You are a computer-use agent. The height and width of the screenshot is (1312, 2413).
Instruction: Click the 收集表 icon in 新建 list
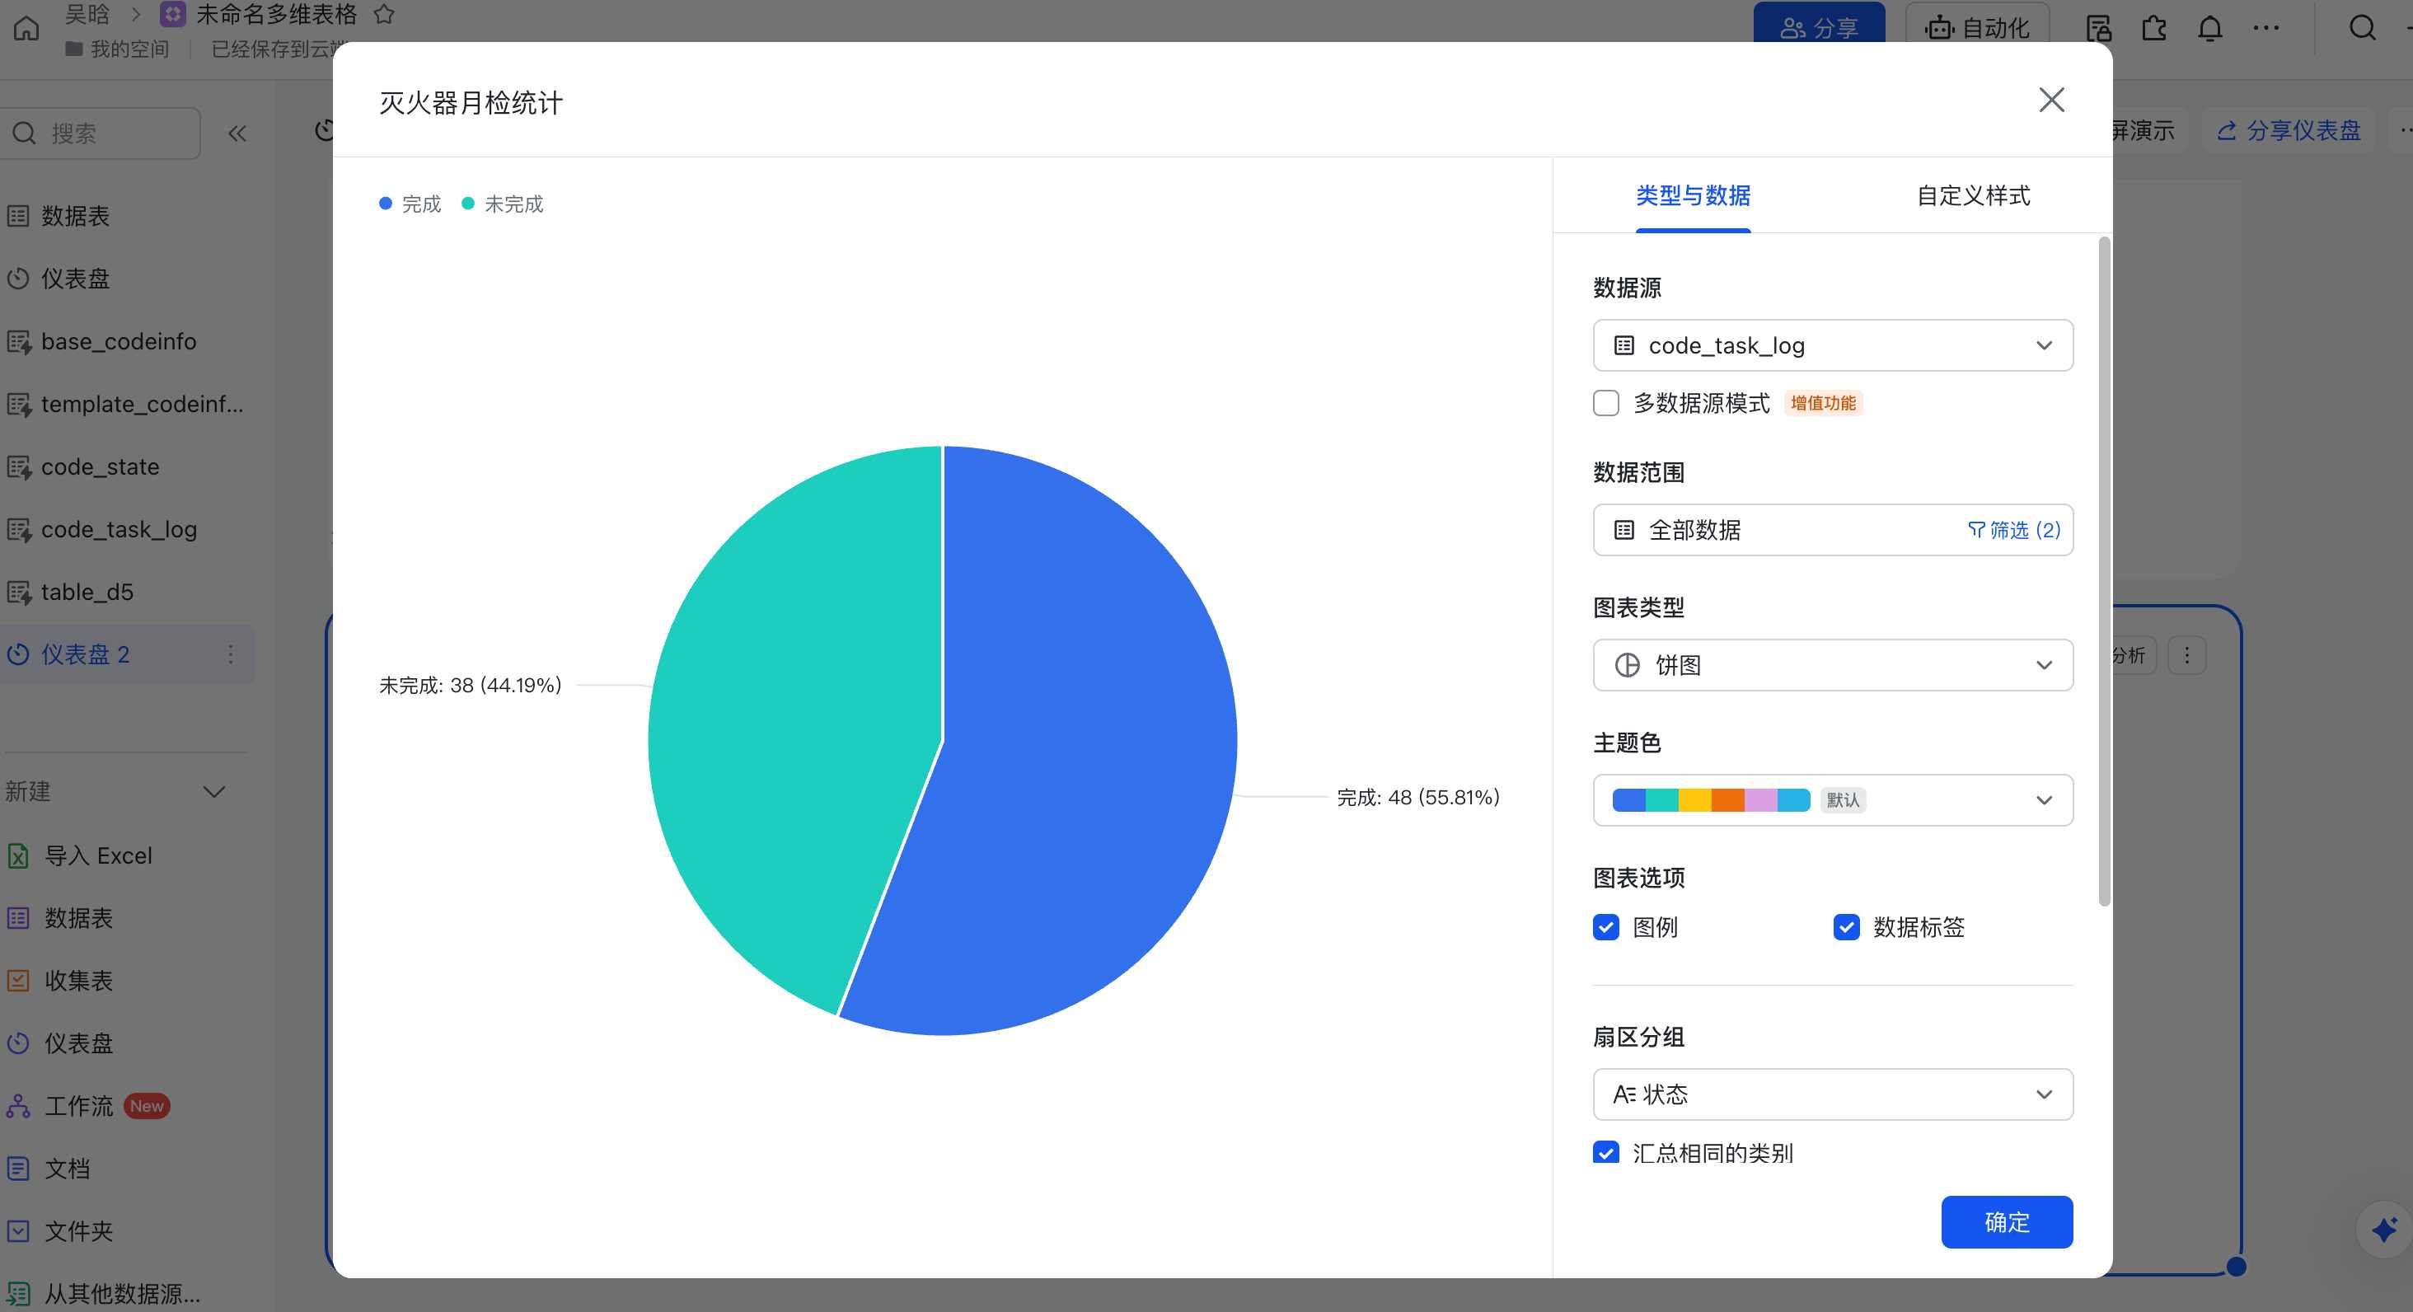coord(18,982)
